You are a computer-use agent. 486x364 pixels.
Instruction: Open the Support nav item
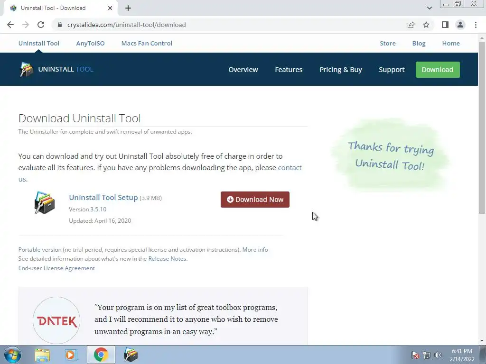coord(392,70)
